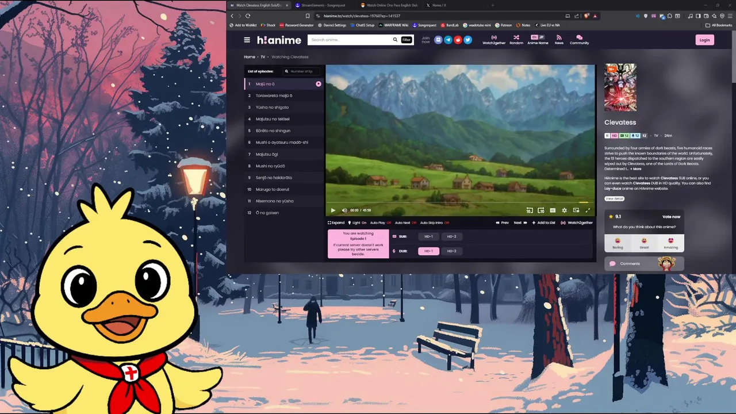Open Watch2gether from the header
Viewport: 736px width, 414px height.
coord(493,40)
